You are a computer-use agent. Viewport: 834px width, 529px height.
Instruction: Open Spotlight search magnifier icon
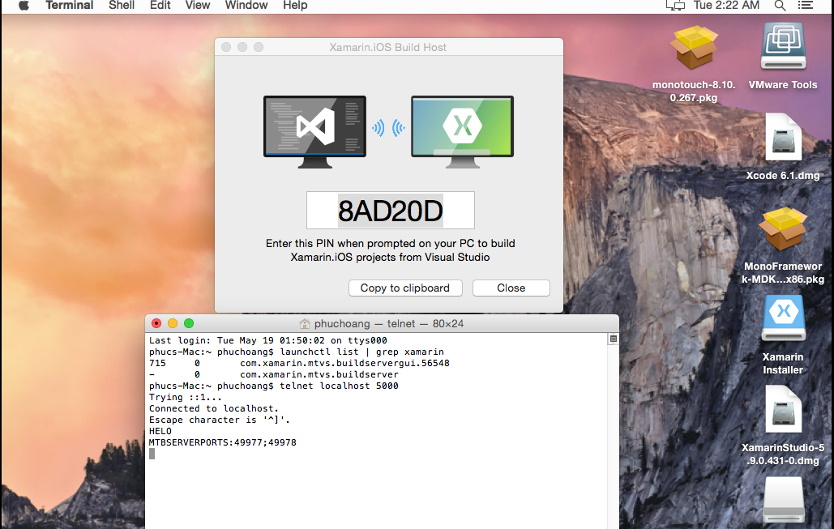click(x=780, y=6)
